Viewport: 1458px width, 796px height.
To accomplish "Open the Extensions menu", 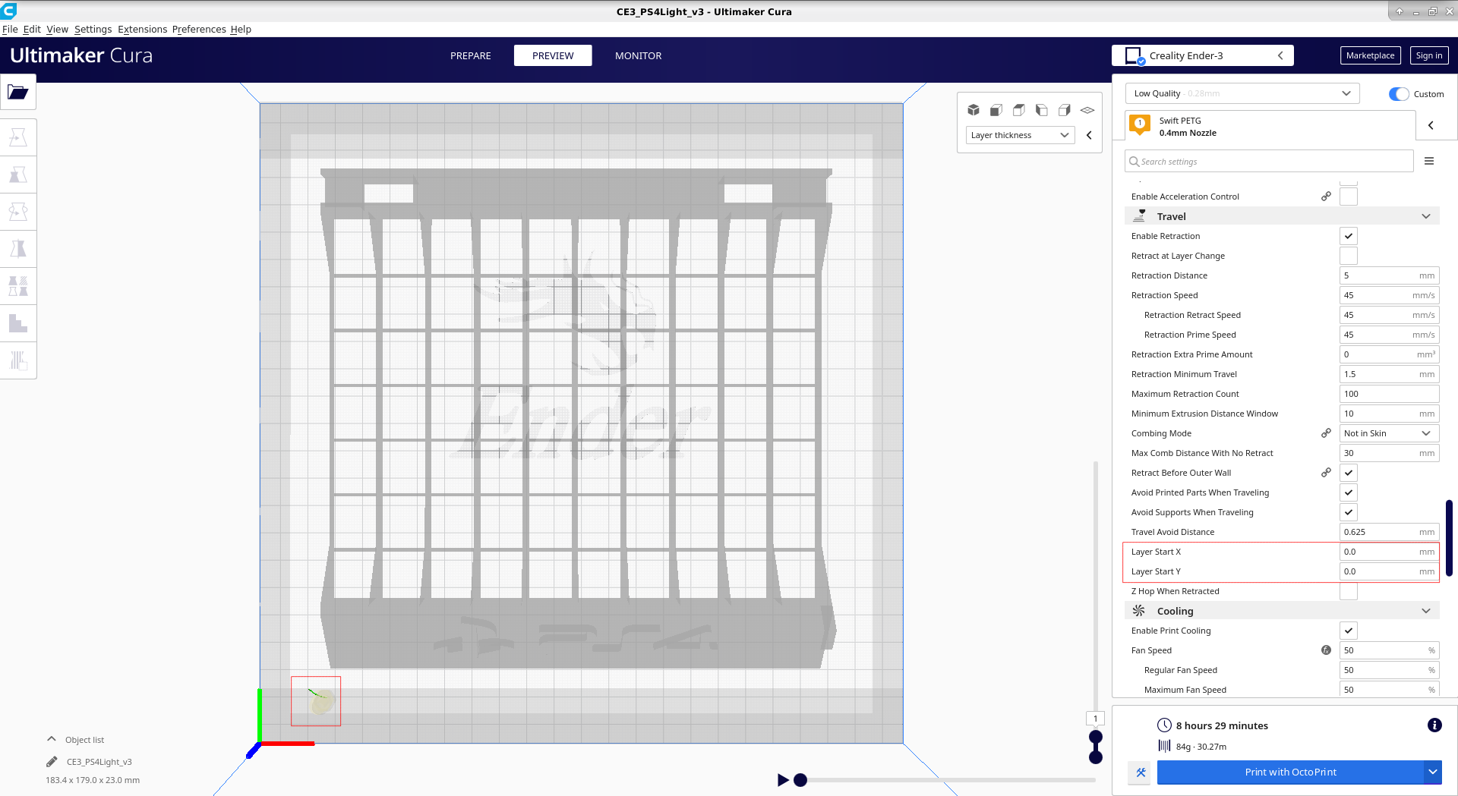I will 142,29.
